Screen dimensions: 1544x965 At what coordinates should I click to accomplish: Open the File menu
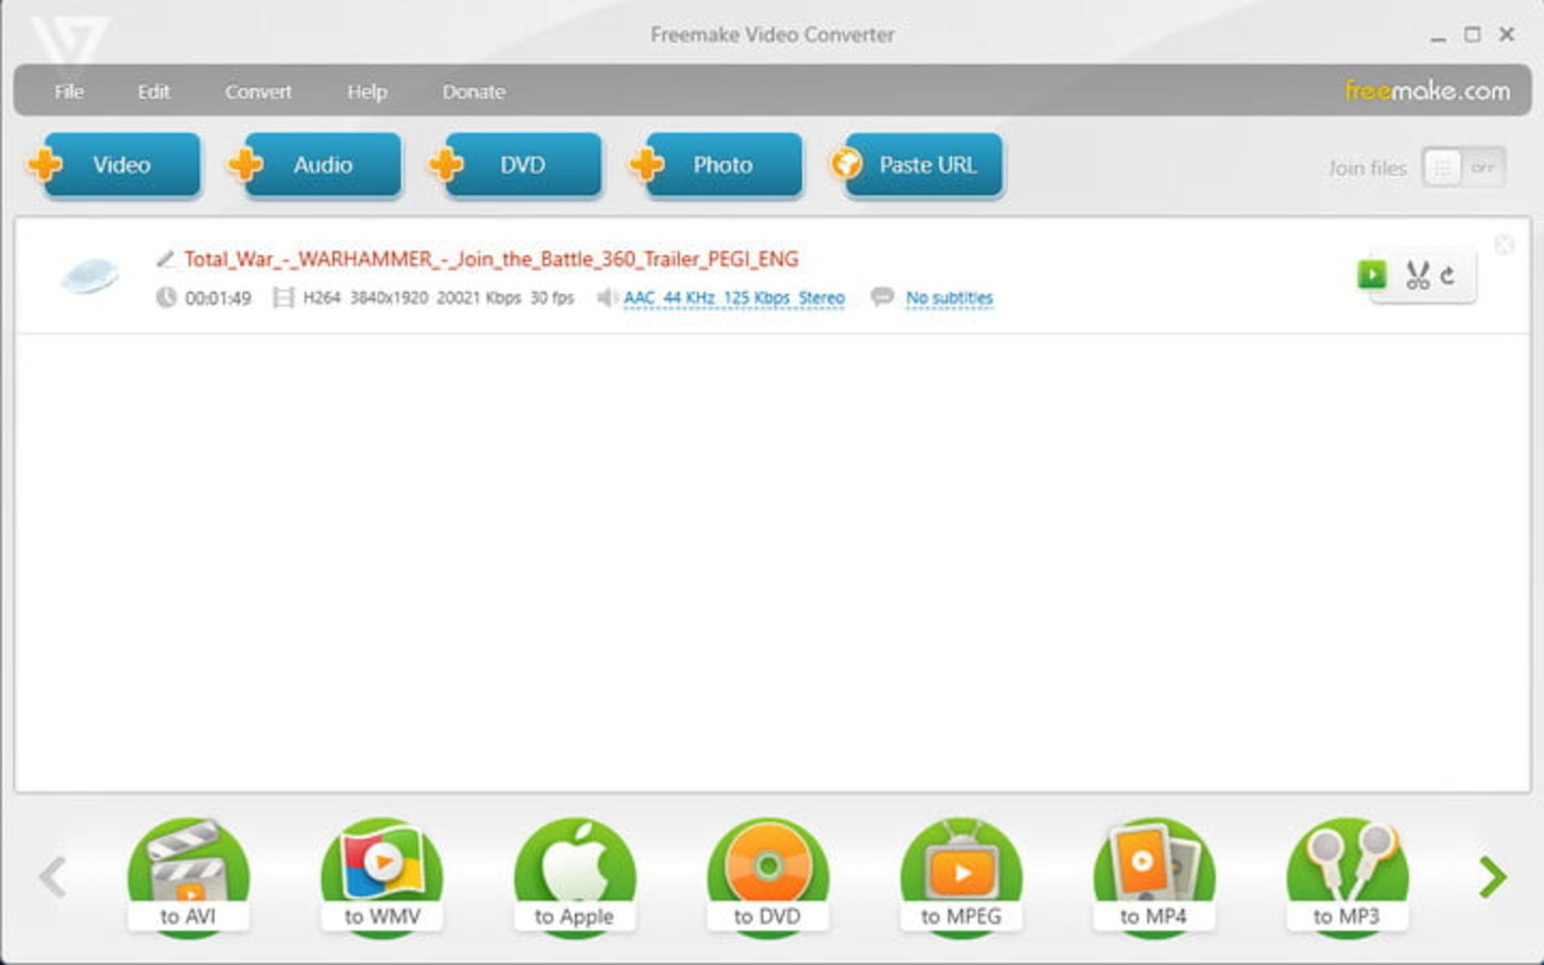click(69, 92)
